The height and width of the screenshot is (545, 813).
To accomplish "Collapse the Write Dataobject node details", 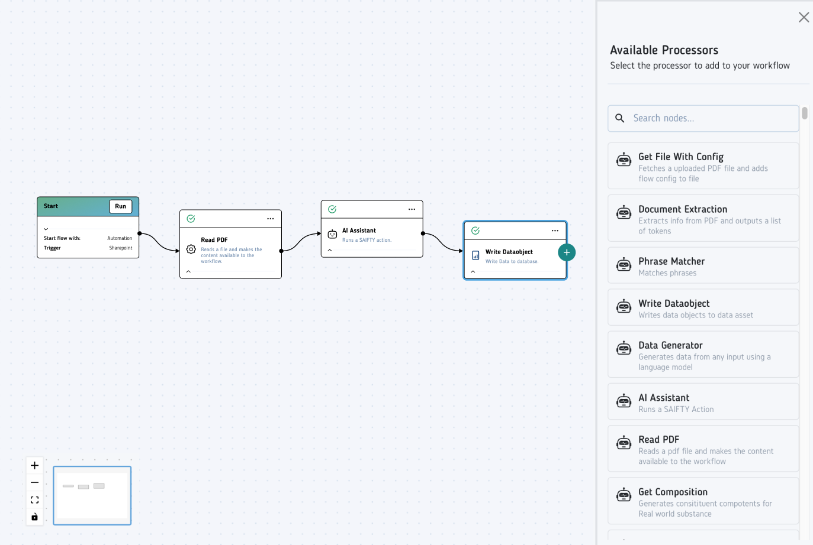I will point(473,271).
